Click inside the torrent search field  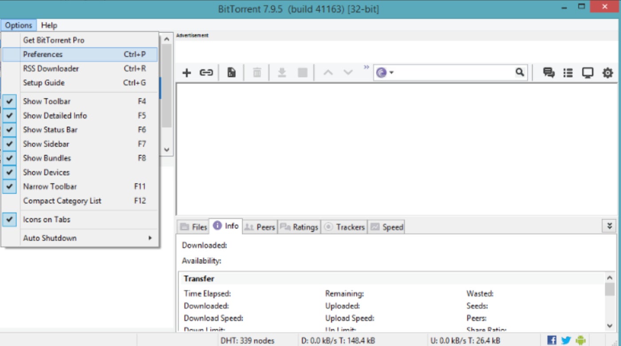(452, 73)
